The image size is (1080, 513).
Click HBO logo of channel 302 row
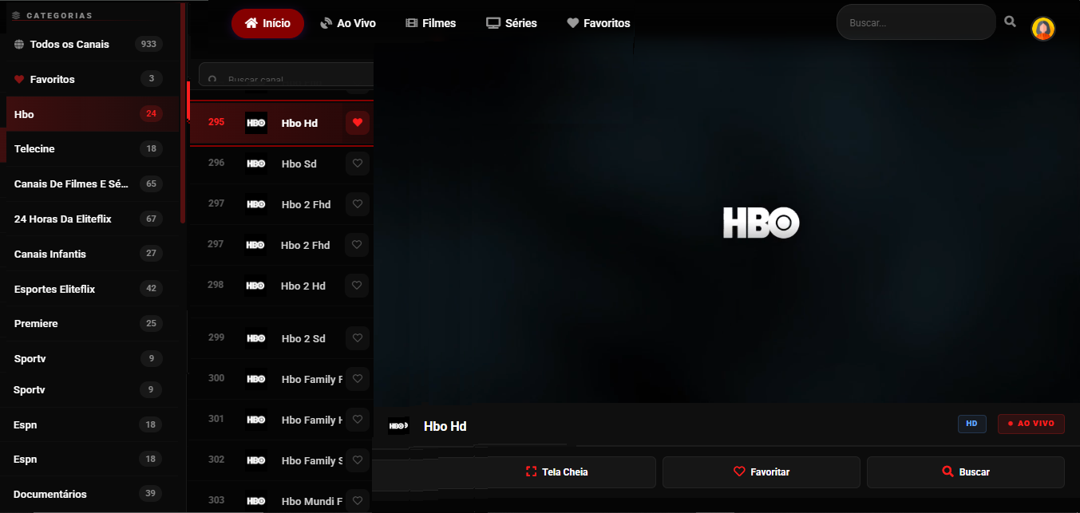coord(256,460)
